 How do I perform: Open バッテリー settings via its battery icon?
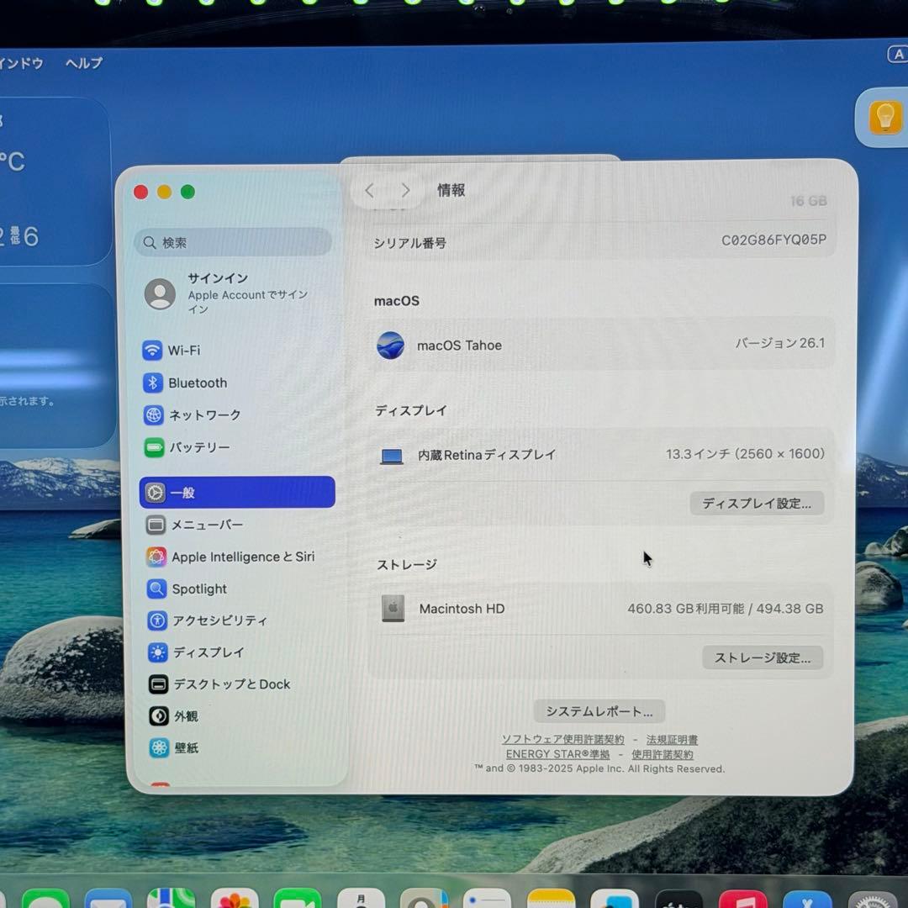click(x=156, y=447)
